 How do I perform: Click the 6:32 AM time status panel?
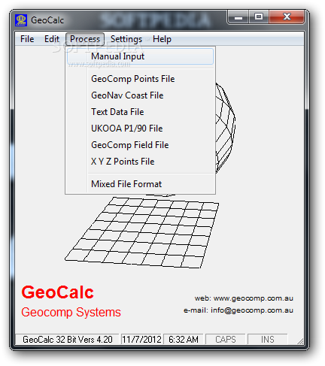pos(184,340)
